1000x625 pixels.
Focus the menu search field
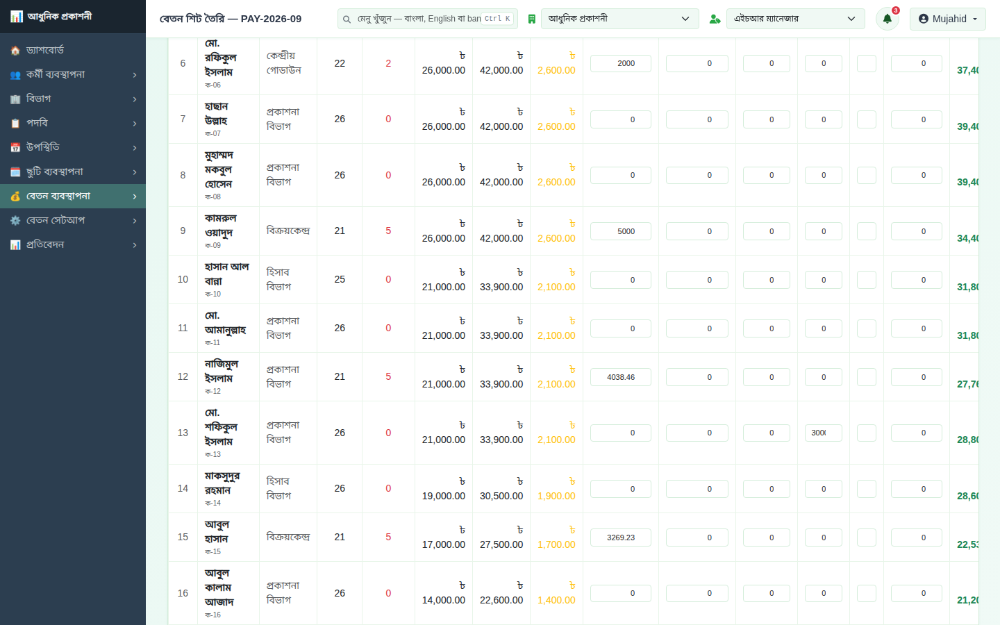pyautogui.click(x=427, y=19)
